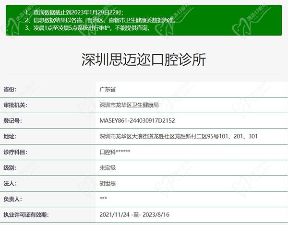
Task: Select the value 广东省
Action: click(108, 90)
